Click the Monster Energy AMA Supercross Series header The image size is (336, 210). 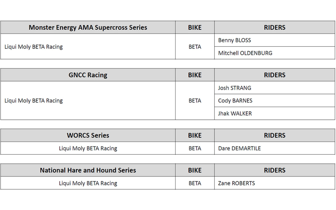tap(88, 28)
